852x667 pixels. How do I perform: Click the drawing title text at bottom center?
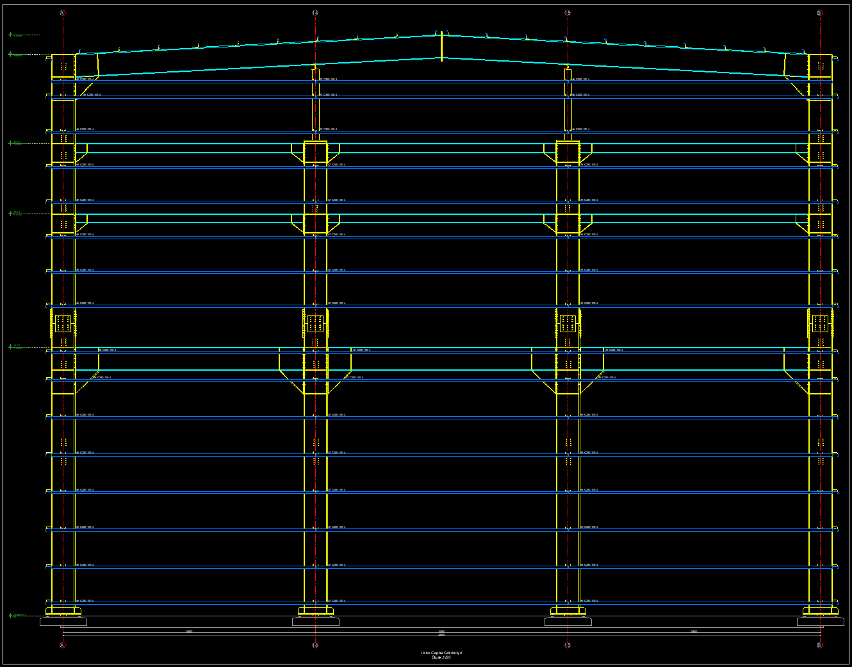(441, 655)
